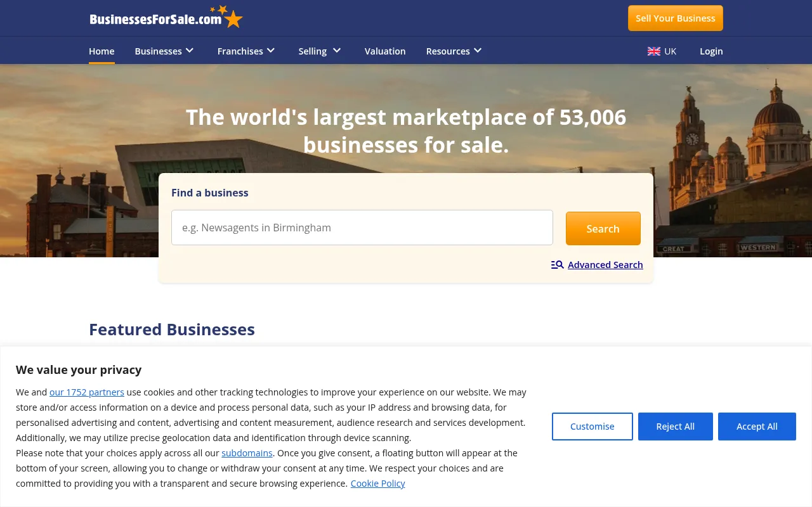The width and height of the screenshot is (812, 507).
Task: Click the 'We value your privacy' heading
Action: tap(79, 369)
